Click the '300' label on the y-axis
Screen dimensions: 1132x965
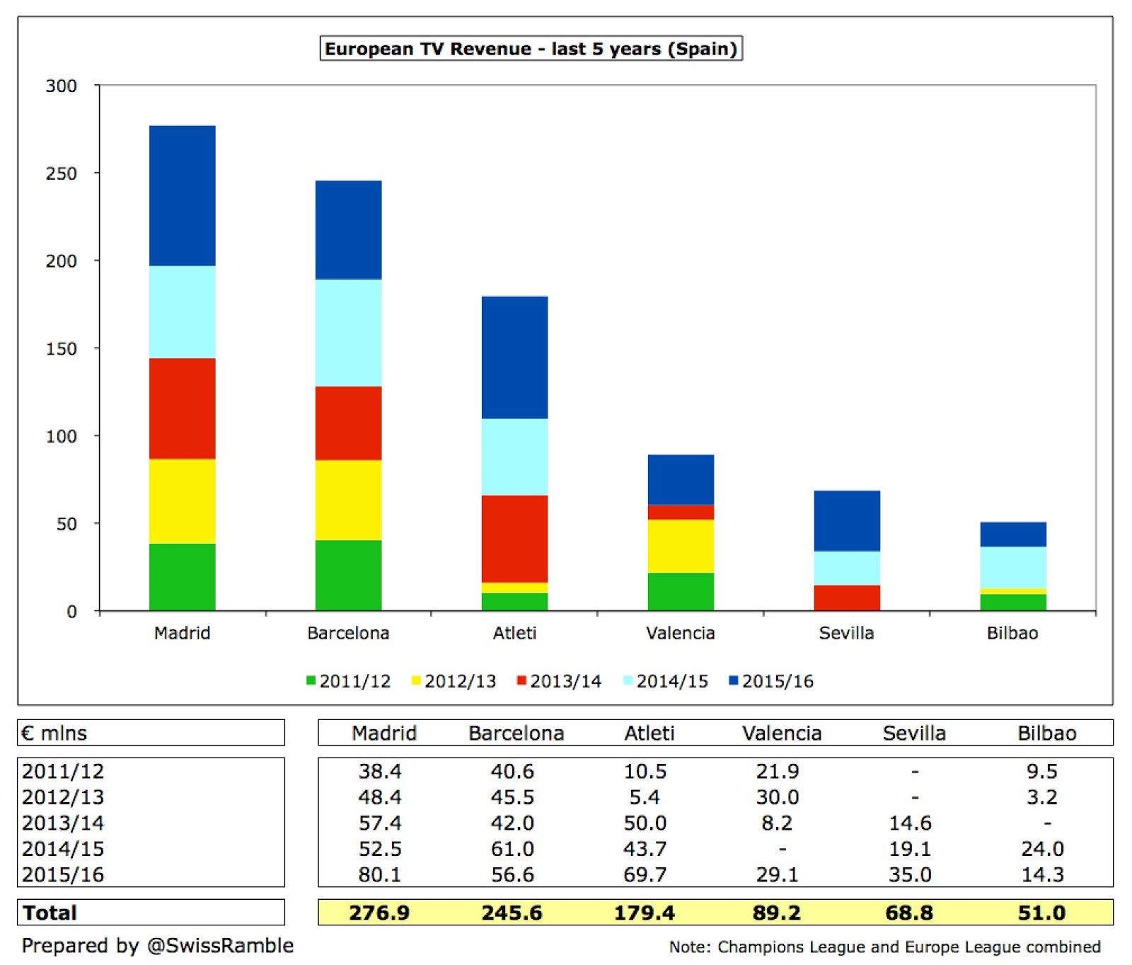(62, 86)
